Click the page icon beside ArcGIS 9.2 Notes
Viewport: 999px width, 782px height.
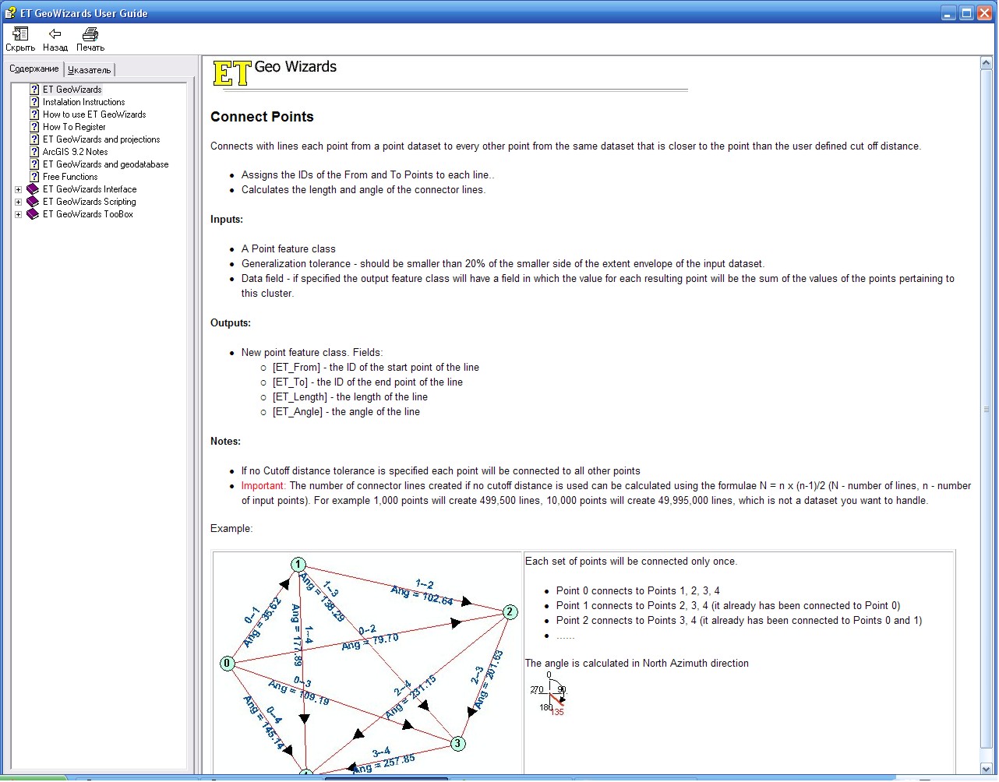[x=34, y=152]
